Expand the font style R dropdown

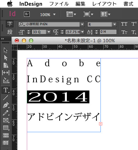click(114, 24)
